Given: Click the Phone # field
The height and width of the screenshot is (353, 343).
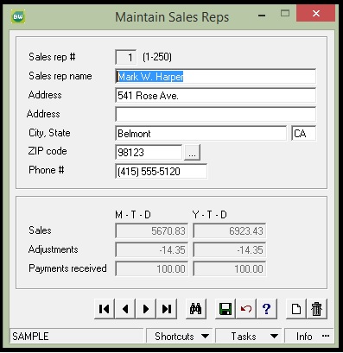Looking at the screenshot, I should tap(161, 171).
